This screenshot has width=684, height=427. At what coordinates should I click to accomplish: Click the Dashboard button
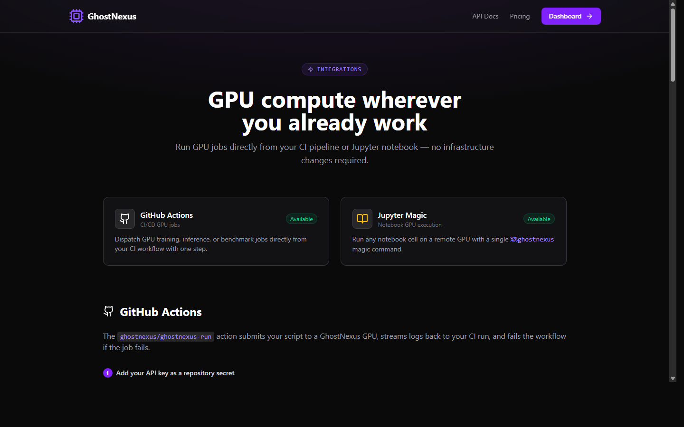click(x=571, y=16)
